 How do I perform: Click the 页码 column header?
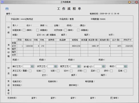[x=20, y=40]
